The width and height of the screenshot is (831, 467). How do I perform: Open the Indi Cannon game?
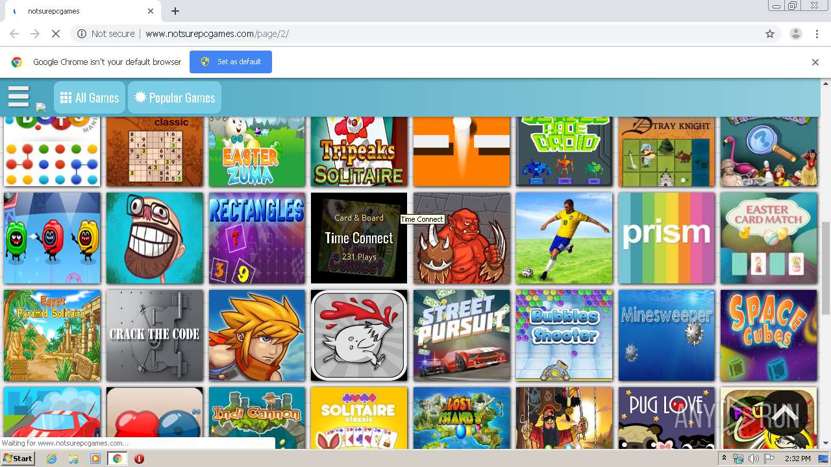[x=257, y=418]
